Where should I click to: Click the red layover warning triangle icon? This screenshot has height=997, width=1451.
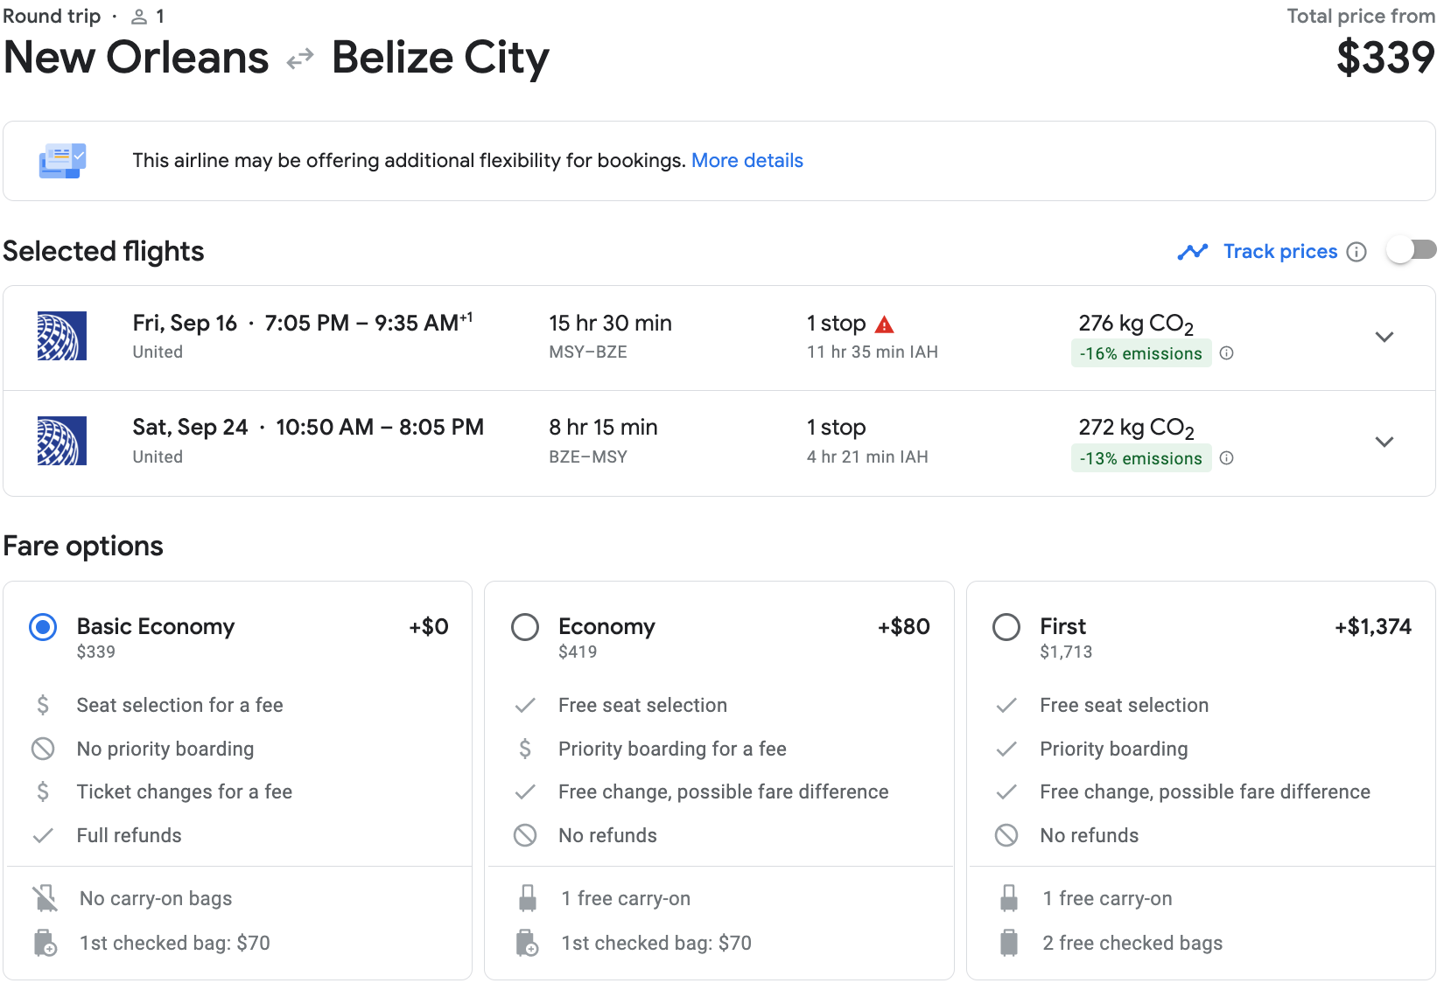885,324
